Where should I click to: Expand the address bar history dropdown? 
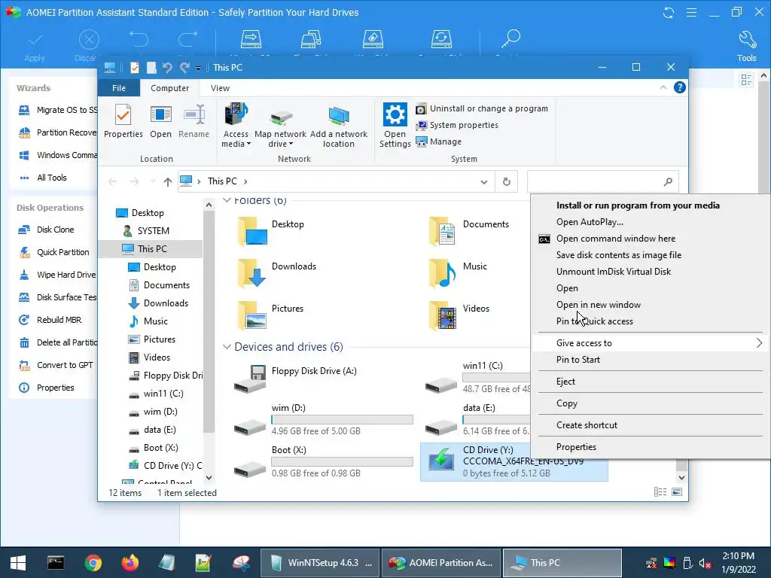(x=484, y=182)
